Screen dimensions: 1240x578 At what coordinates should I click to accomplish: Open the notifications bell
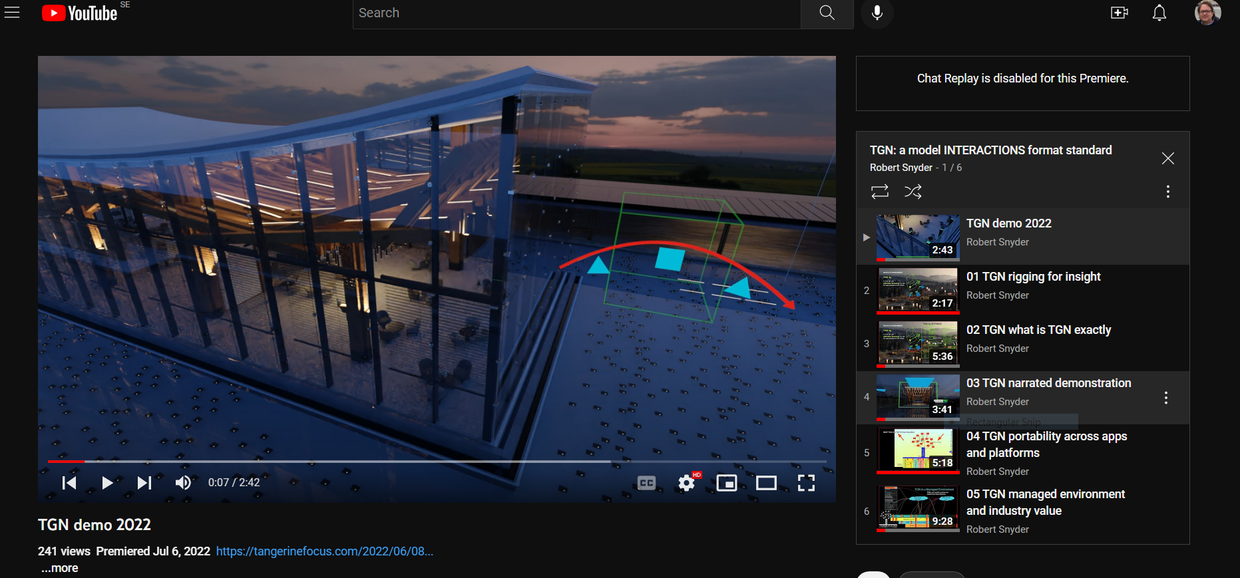(1159, 13)
